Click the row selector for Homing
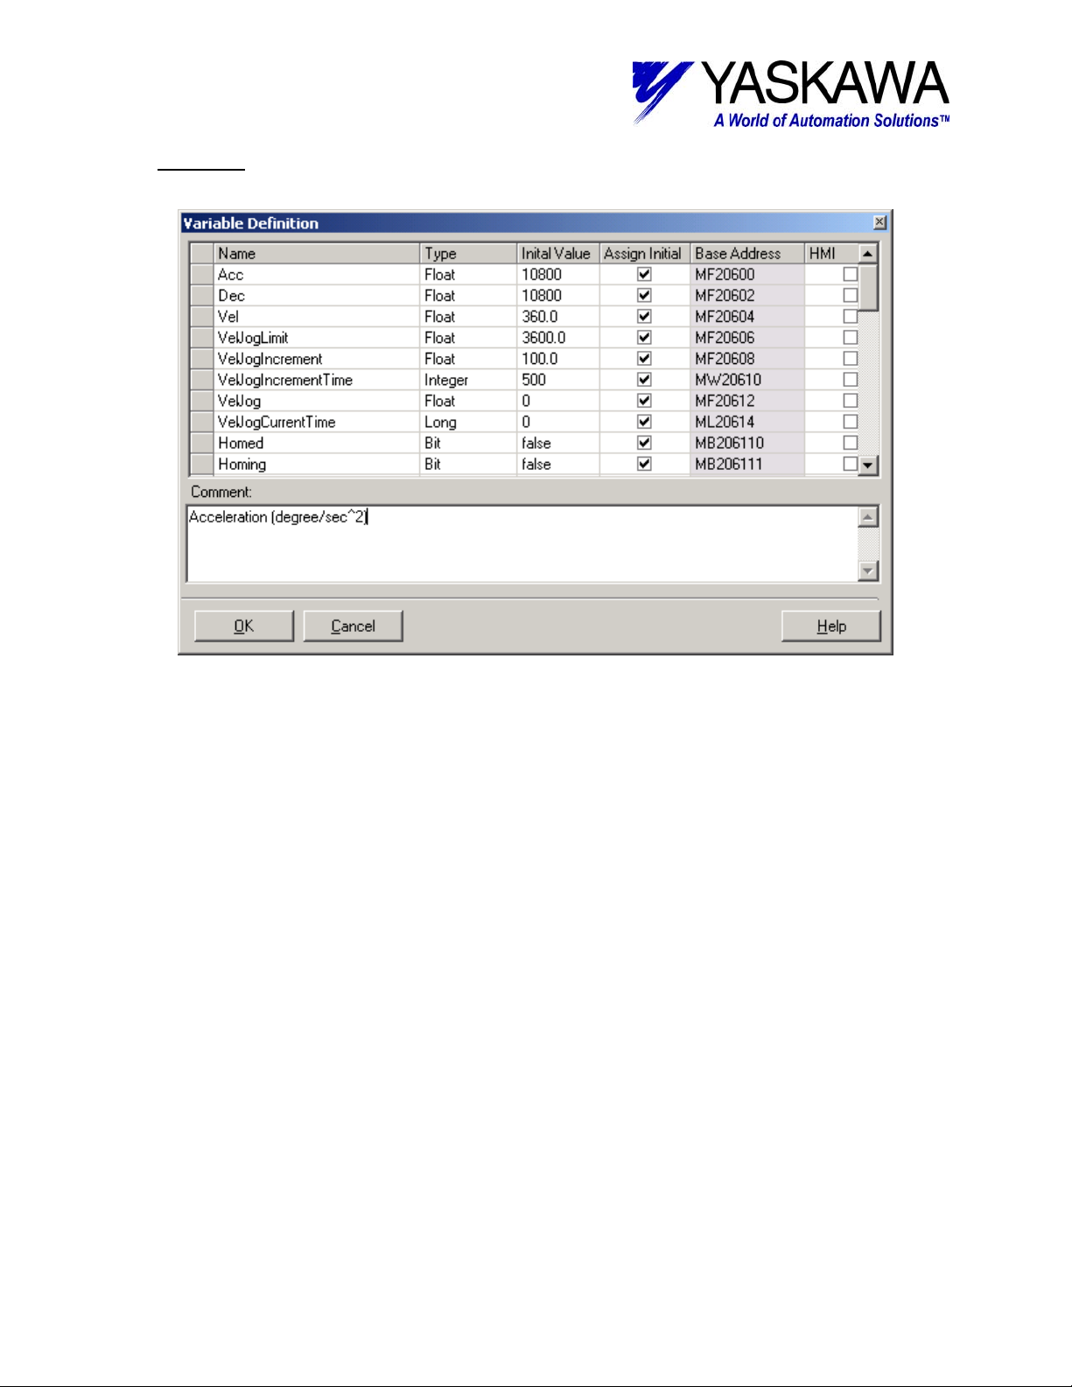This screenshot has width=1072, height=1387. tap(202, 463)
